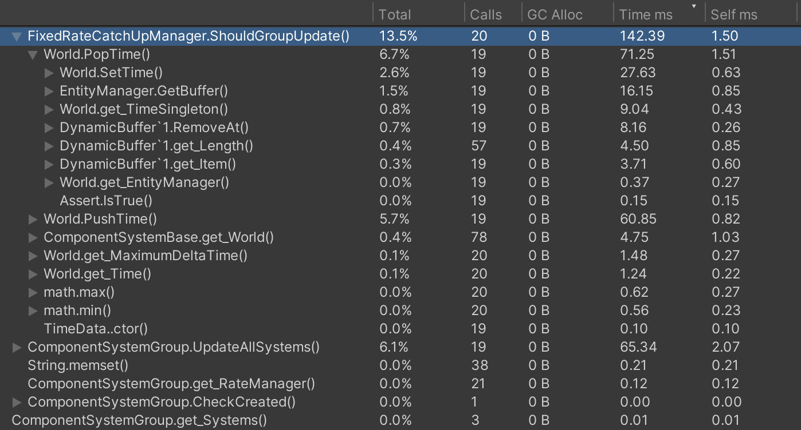This screenshot has width=801, height=430.
Task: Select the math.min() row
Action: [x=400, y=311]
